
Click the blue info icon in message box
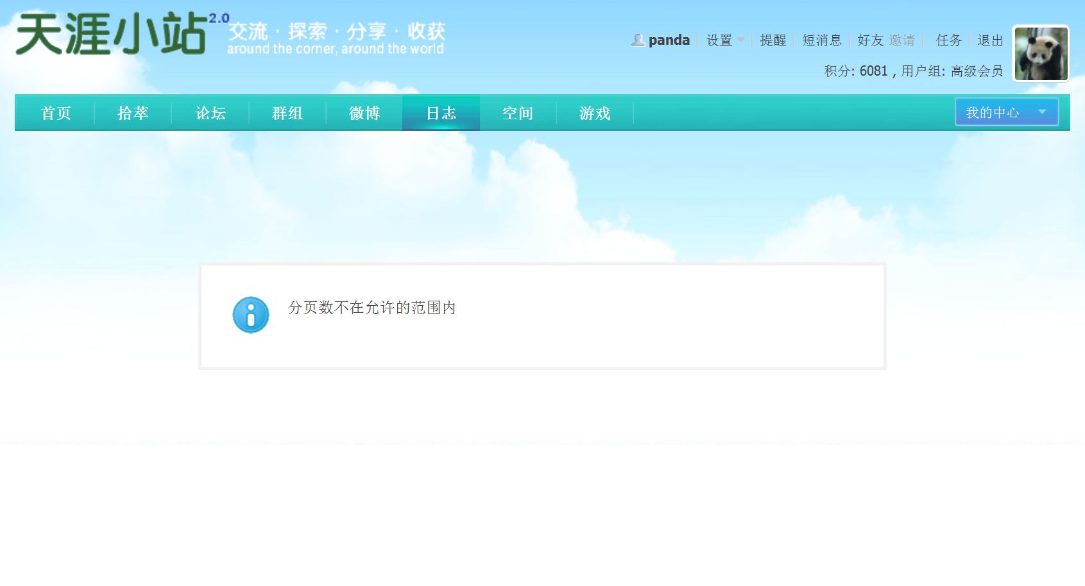pos(250,315)
